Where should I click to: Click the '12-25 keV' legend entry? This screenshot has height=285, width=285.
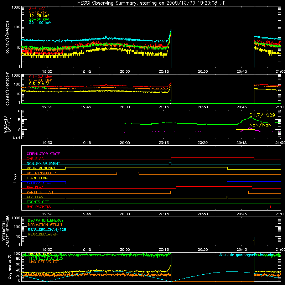pyautogui.click(x=39, y=16)
